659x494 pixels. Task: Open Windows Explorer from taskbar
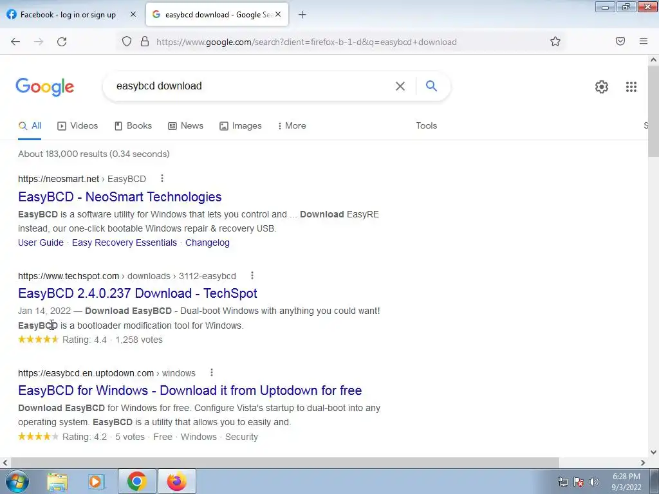pyautogui.click(x=57, y=481)
